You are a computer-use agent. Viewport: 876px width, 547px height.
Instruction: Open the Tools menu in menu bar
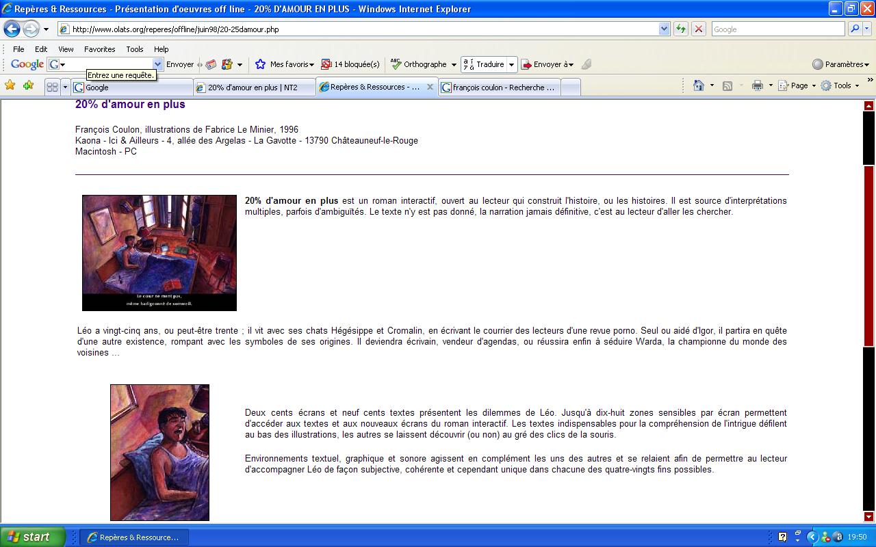(135, 49)
